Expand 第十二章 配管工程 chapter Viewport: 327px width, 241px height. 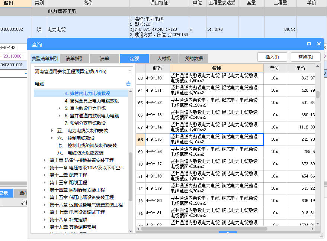click(x=44, y=175)
